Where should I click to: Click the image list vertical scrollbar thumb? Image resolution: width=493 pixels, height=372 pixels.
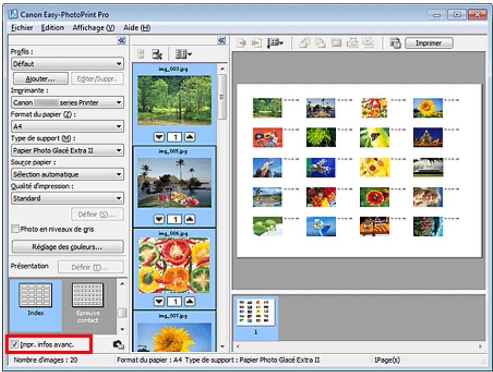222,97
